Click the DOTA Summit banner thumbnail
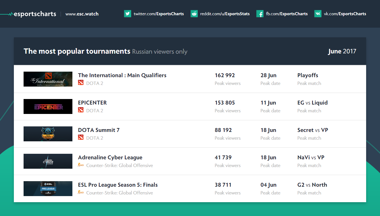 click(x=48, y=134)
